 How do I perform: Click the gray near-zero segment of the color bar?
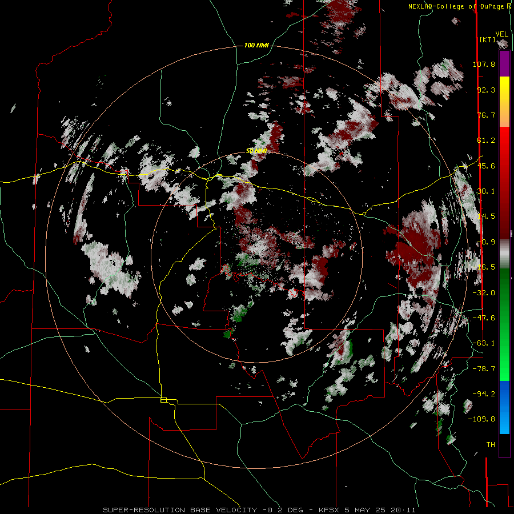(504, 254)
